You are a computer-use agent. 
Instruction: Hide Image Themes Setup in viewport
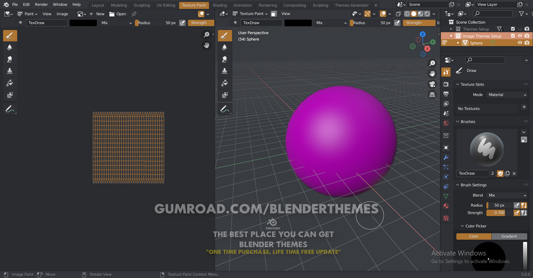[520, 36]
